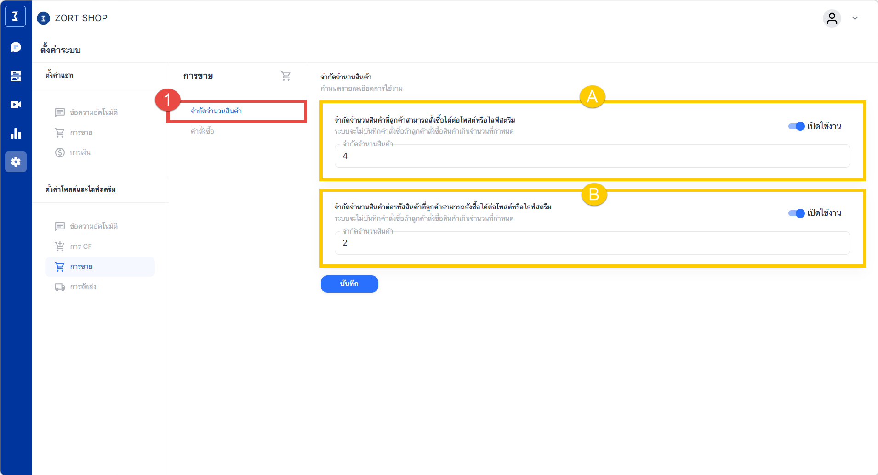Click the ZORT logo at top left
This screenshot has height=475, width=878.
(15, 17)
